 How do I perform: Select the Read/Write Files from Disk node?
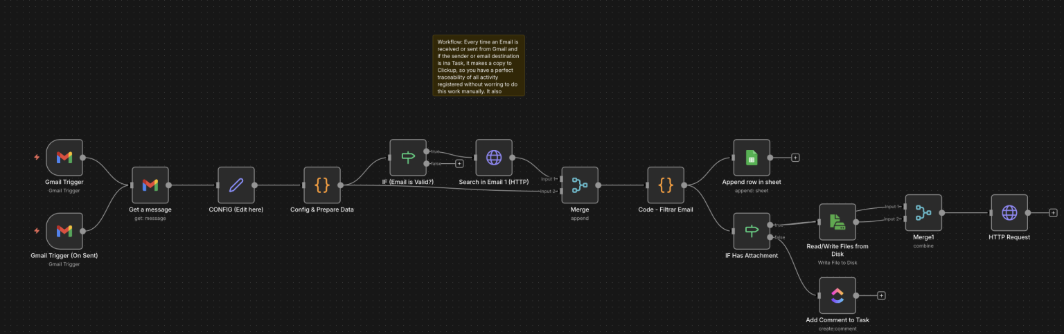[837, 221]
